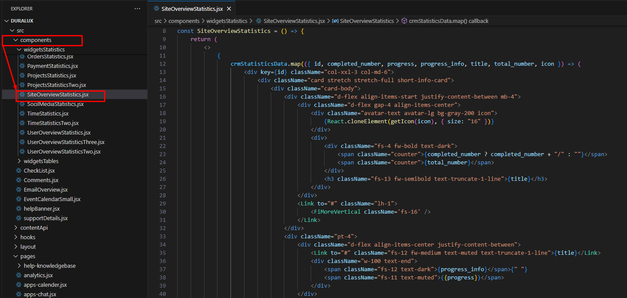
Task: Click the React icon beside TimeStatisticsTwo.jsx
Action: pyautogui.click(x=23, y=123)
